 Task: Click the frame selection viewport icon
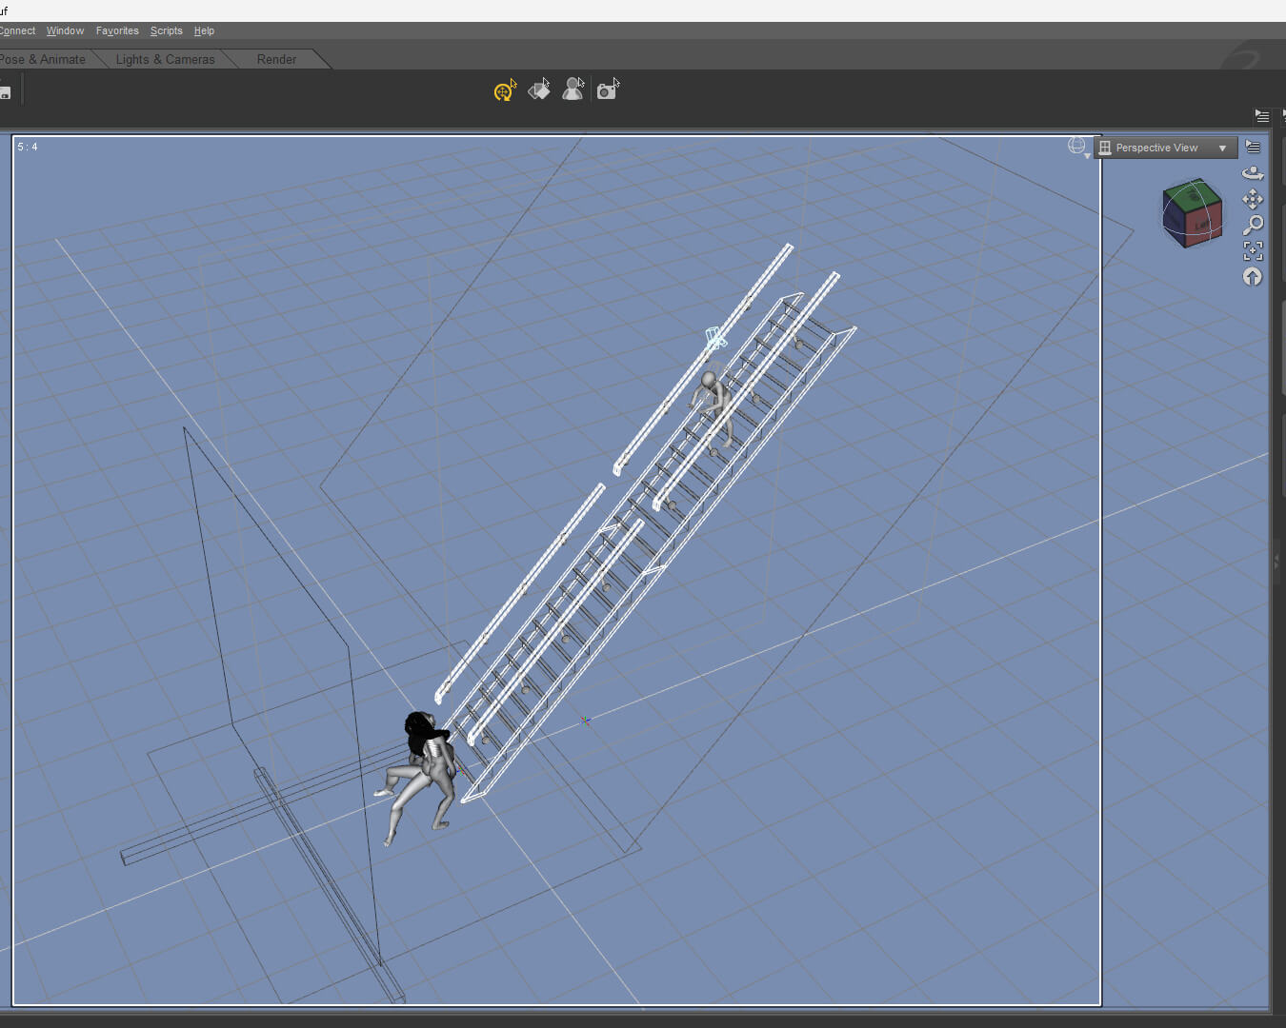point(1253,250)
